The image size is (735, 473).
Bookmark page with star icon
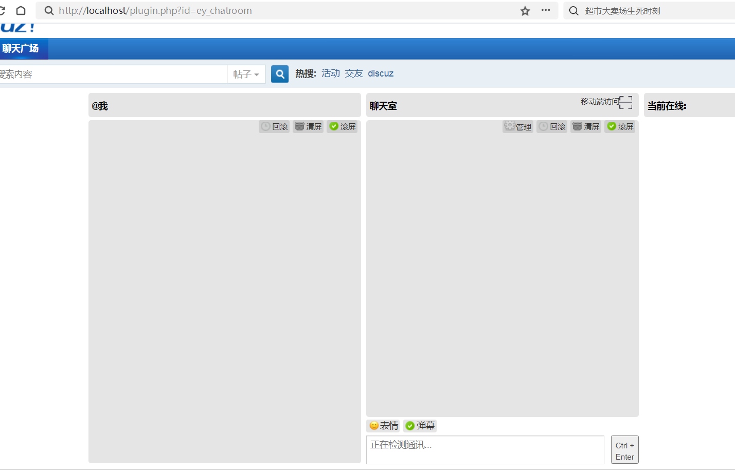click(x=525, y=11)
